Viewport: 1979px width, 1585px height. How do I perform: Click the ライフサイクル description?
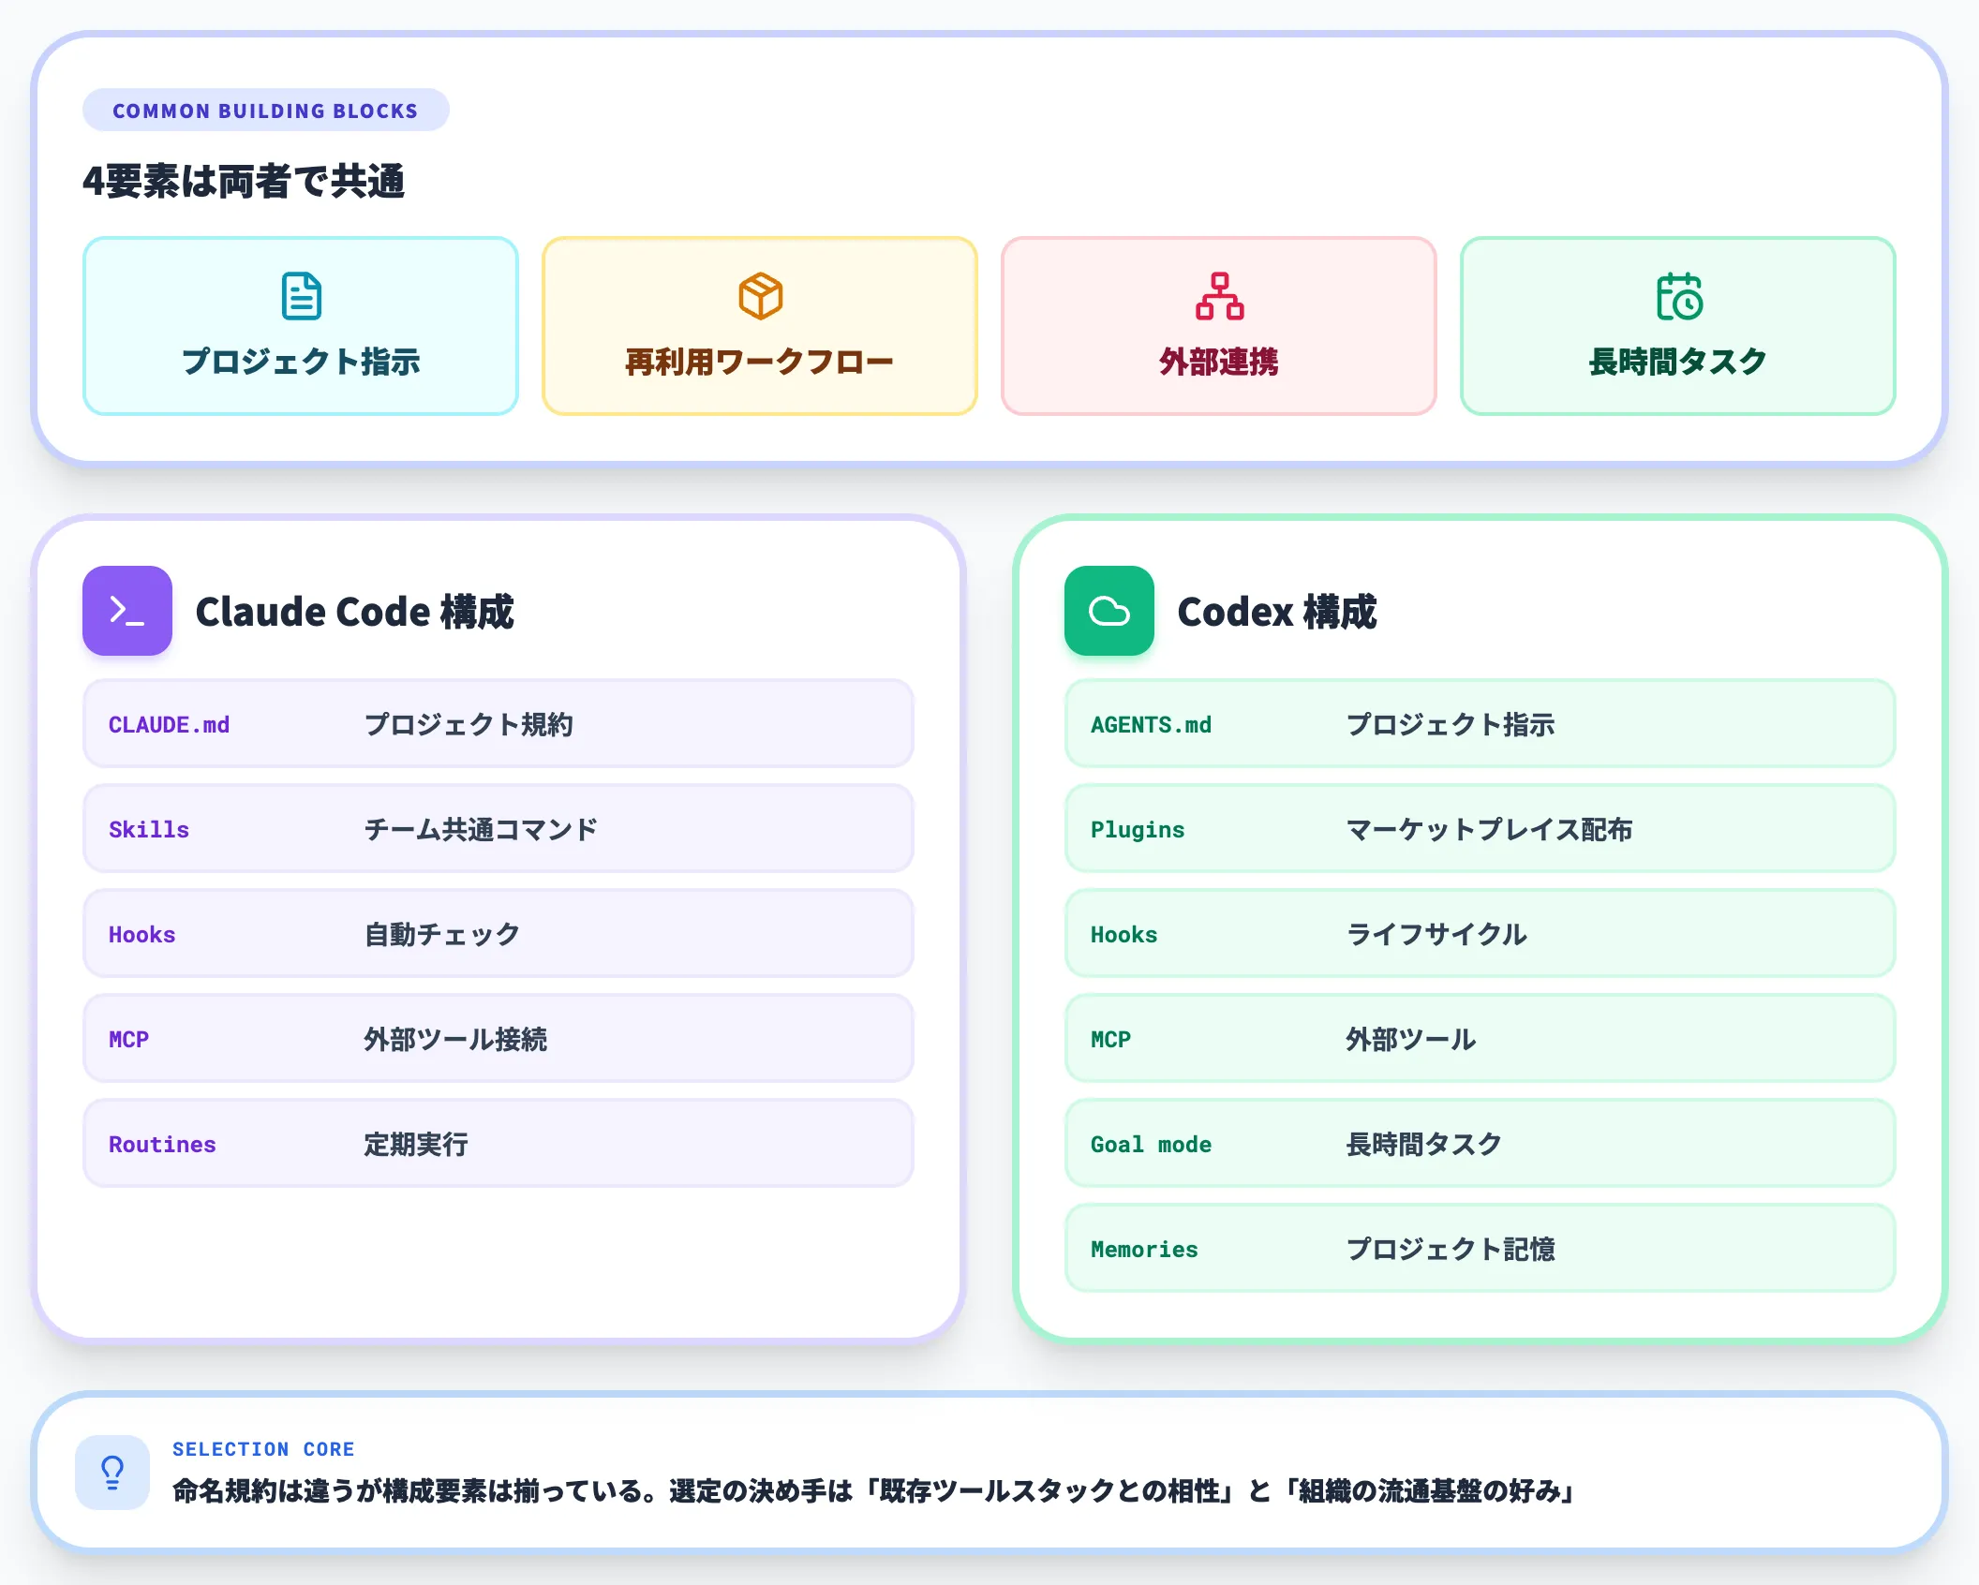[x=1436, y=935]
